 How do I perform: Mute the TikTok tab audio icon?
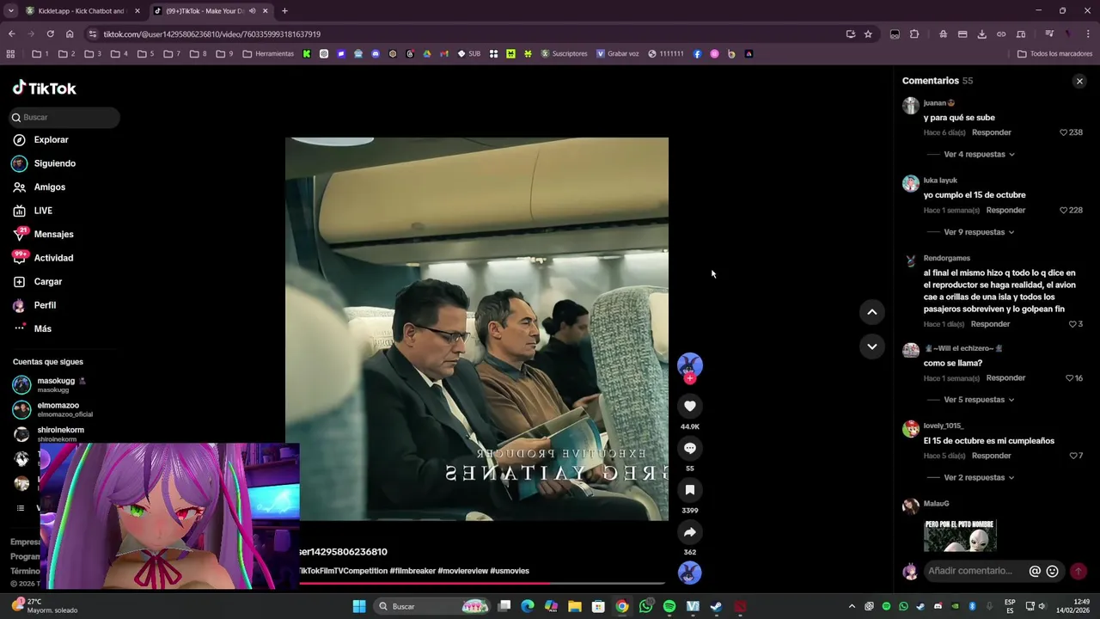[252, 11]
